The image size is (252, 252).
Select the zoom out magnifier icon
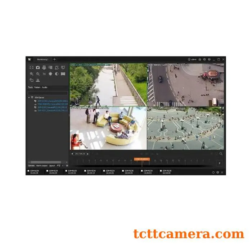(x=37, y=73)
